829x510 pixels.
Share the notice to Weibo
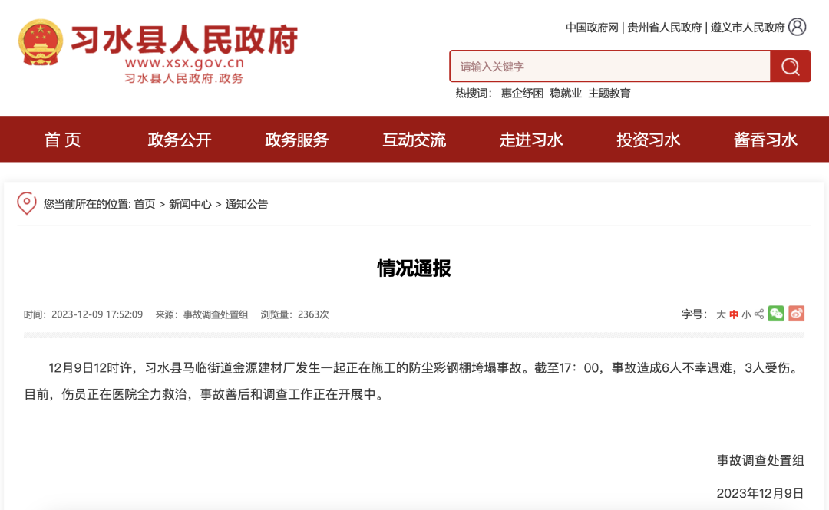tap(797, 314)
